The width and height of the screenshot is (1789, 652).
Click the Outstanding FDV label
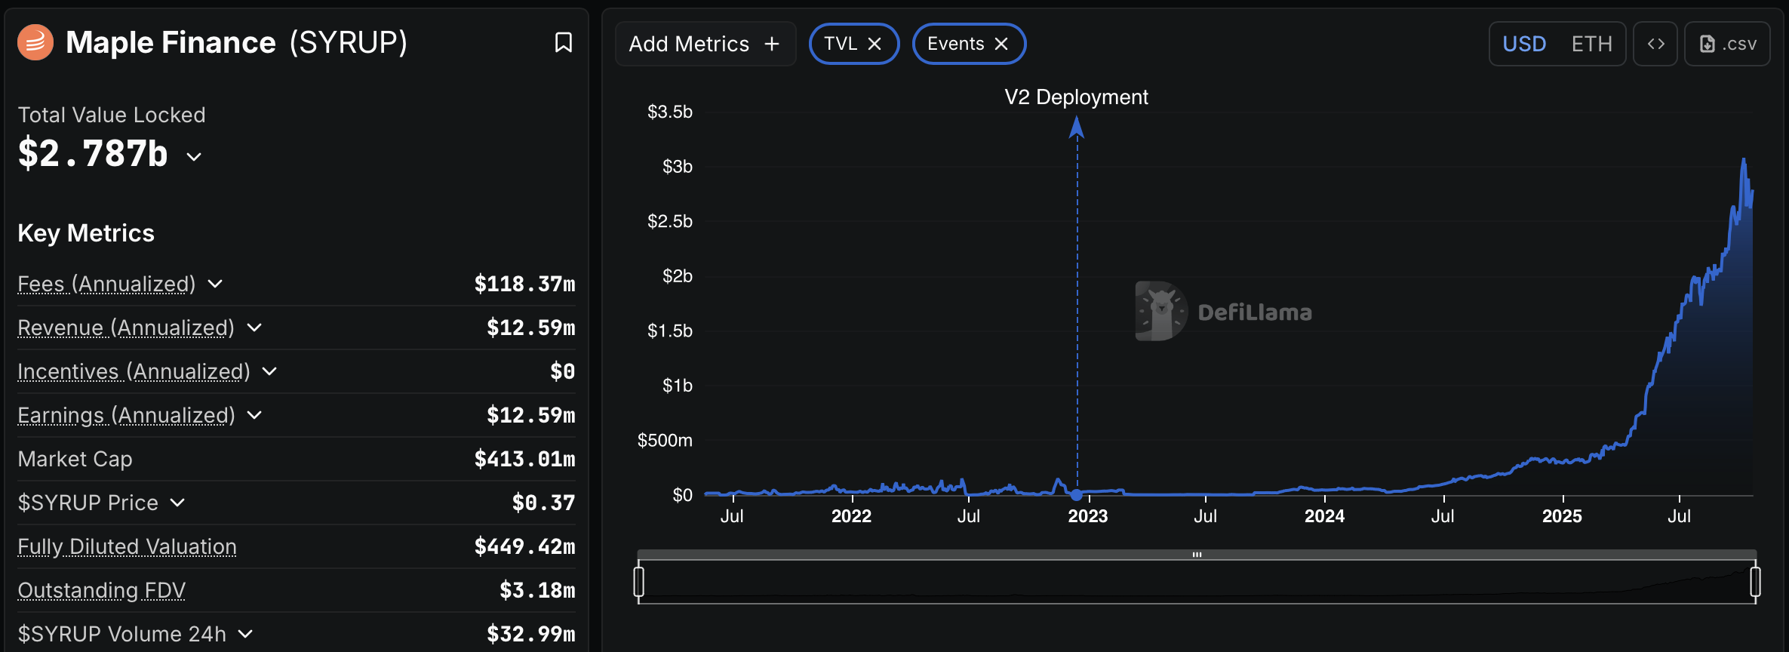click(101, 590)
